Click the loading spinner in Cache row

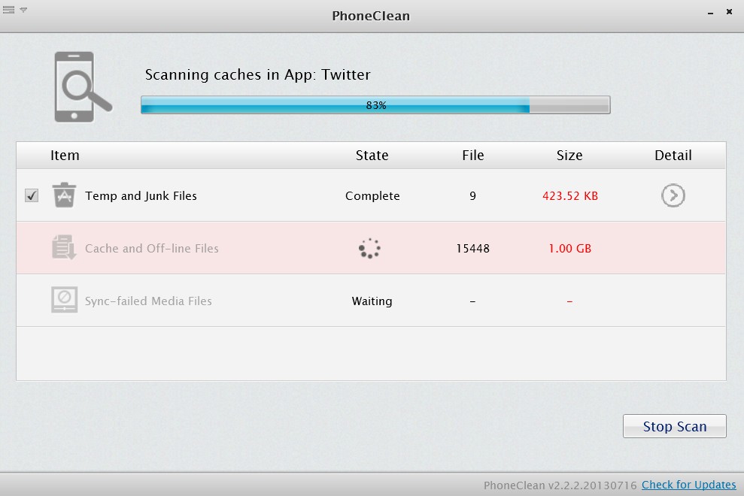(x=369, y=248)
